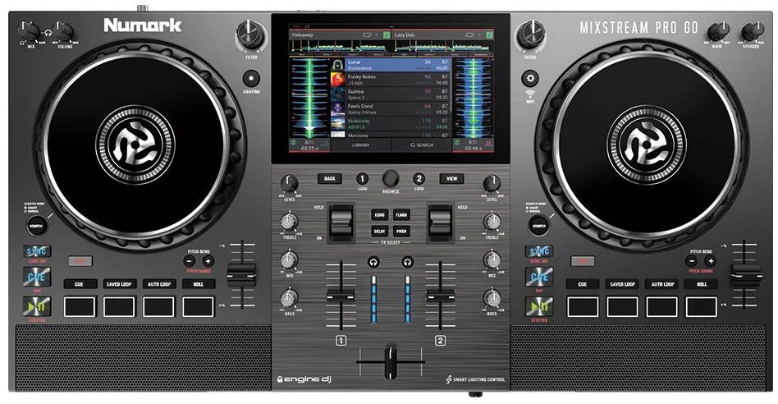Enable the ECHO effect

tap(380, 215)
